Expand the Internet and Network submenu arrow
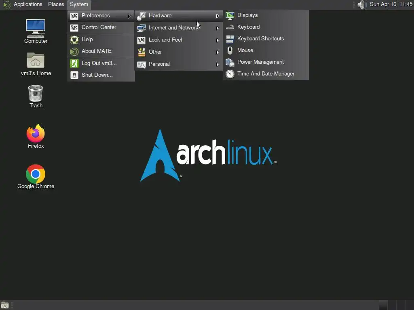414x310 pixels. (217, 28)
